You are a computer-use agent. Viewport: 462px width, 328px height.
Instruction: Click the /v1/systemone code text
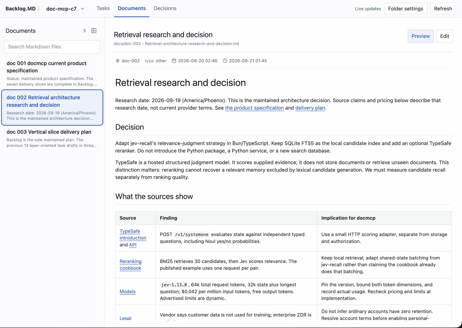tap(192, 235)
